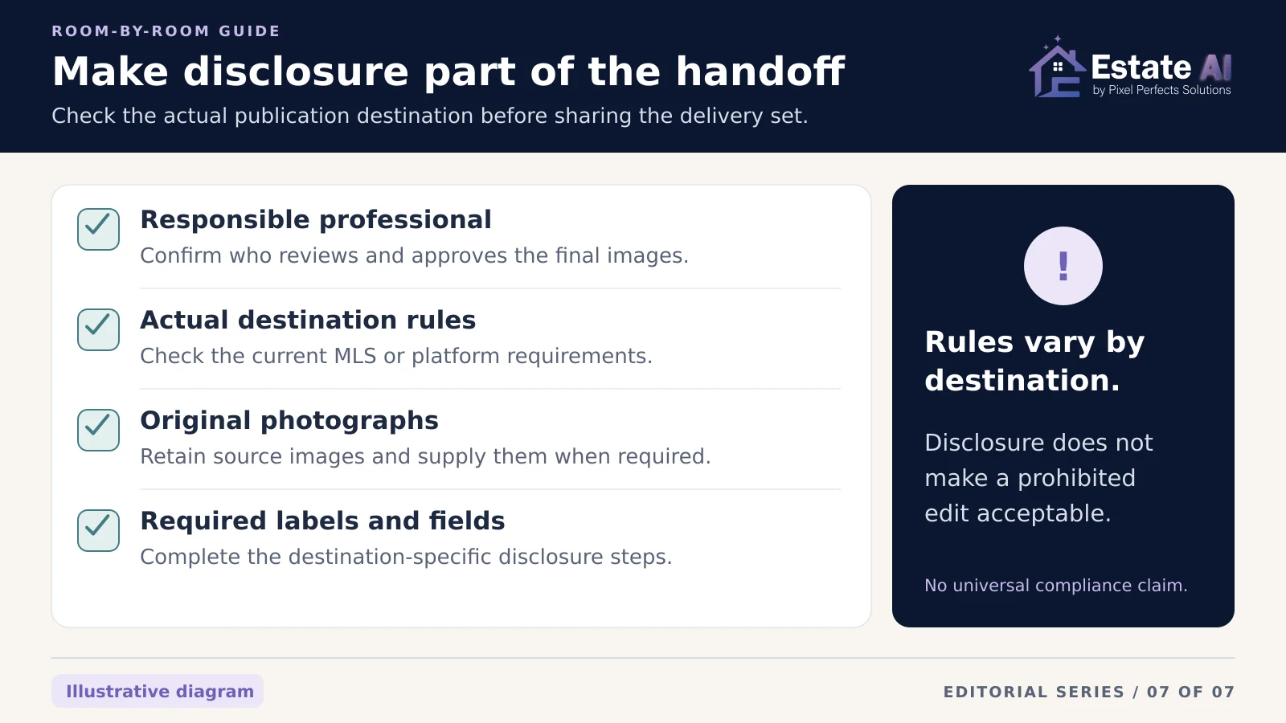The image size is (1286, 723).
Task: Click the "EDITORIAL SERIES / 07 OF 07" footer
Action: coord(1089,692)
